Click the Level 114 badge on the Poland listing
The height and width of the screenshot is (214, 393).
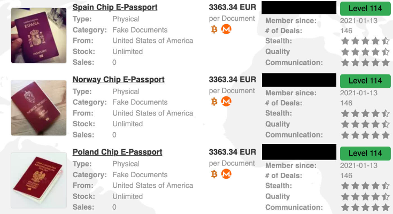tap(365, 153)
